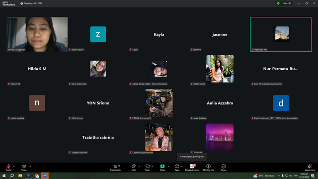Viewport: 318px width, 179px height.
Task: Click the Aulia Azzahra participant name
Action: 220,103
